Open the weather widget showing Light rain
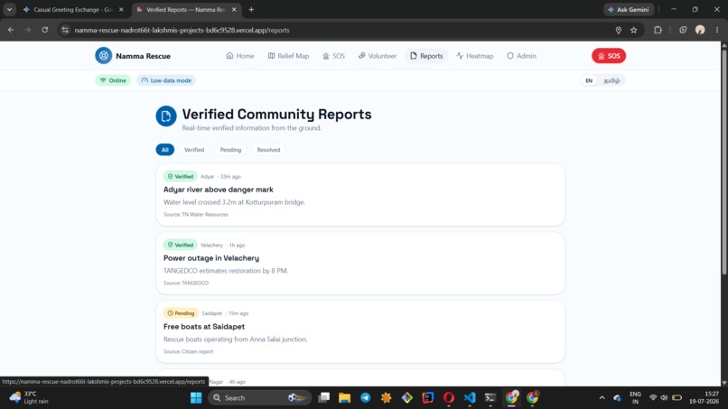728x409 pixels. coord(29,398)
